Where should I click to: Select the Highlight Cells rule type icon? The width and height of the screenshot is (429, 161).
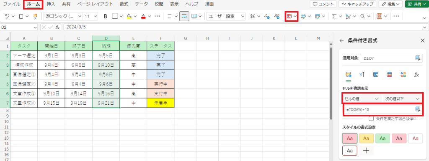point(348,74)
